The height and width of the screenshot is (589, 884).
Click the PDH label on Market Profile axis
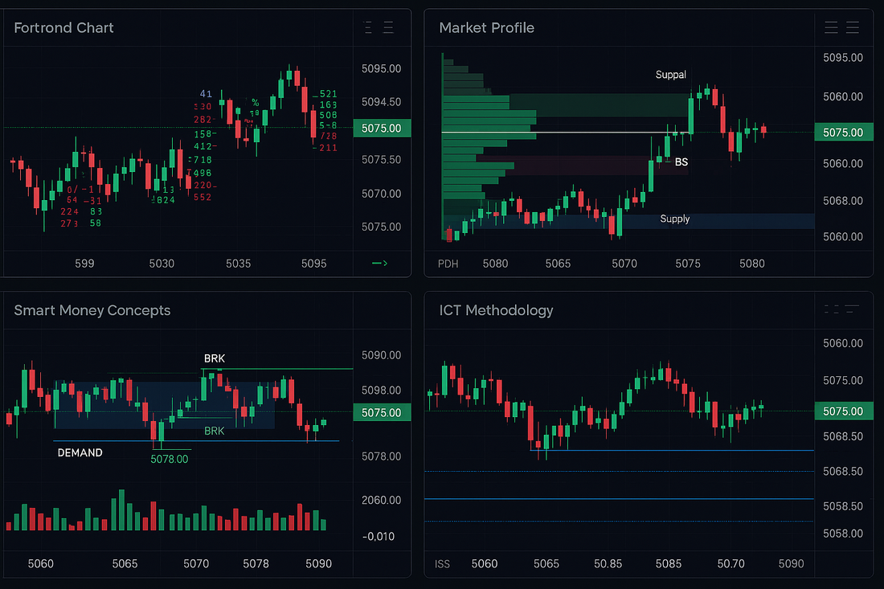[448, 264]
